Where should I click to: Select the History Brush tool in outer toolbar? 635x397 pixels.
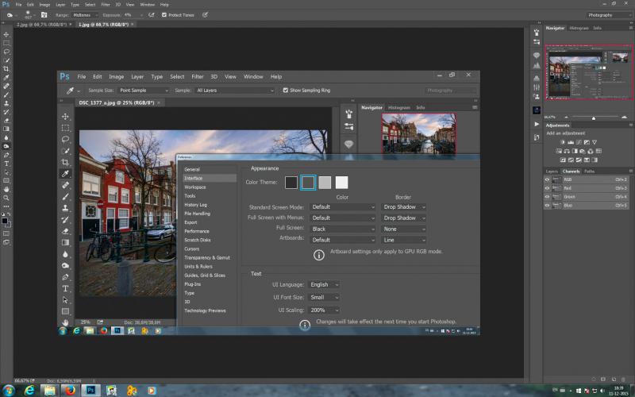pyautogui.click(x=6, y=111)
